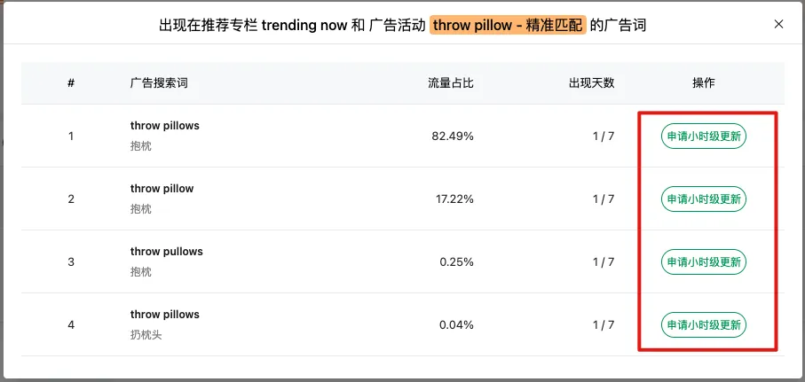This screenshot has width=805, height=382.
Task: Select throw pillows keyword in row 4
Action: (164, 315)
